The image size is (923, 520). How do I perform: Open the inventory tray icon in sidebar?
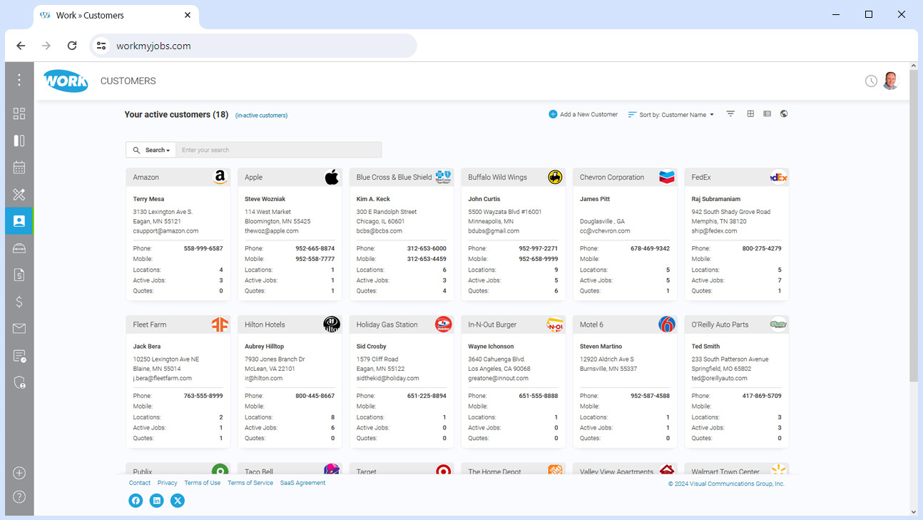coord(19,248)
